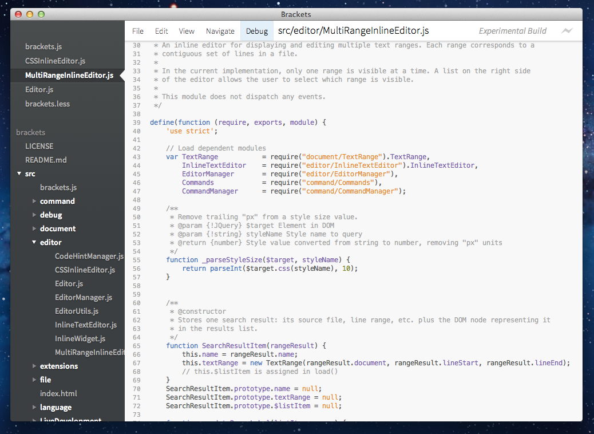The image size is (594, 434).
Task: Click line number 55 in gutter
Action: [x=136, y=260]
